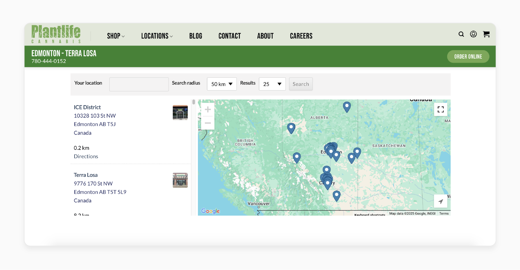Open the Terra Losa store thumbnail
This screenshot has height=270, width=520.
click(x=180, y=180)
